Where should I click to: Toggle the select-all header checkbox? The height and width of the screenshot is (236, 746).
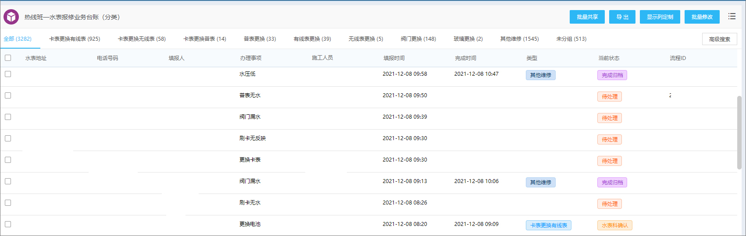8,58
